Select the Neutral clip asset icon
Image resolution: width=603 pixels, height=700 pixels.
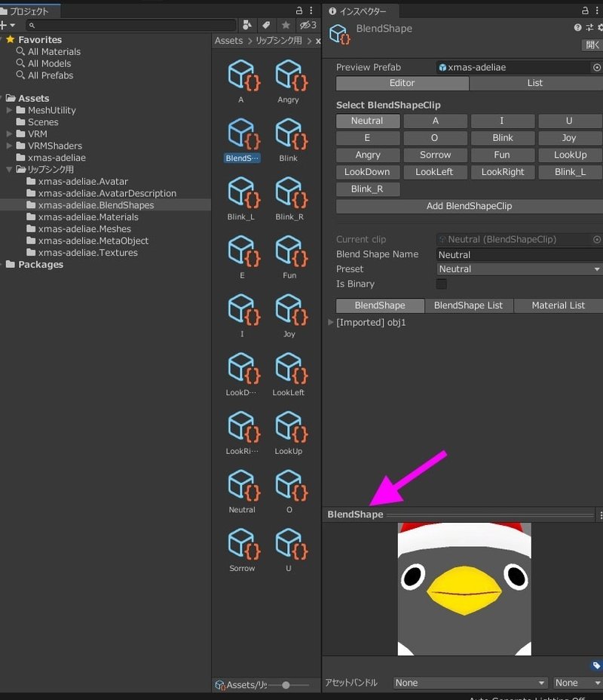tap(243, 485)
